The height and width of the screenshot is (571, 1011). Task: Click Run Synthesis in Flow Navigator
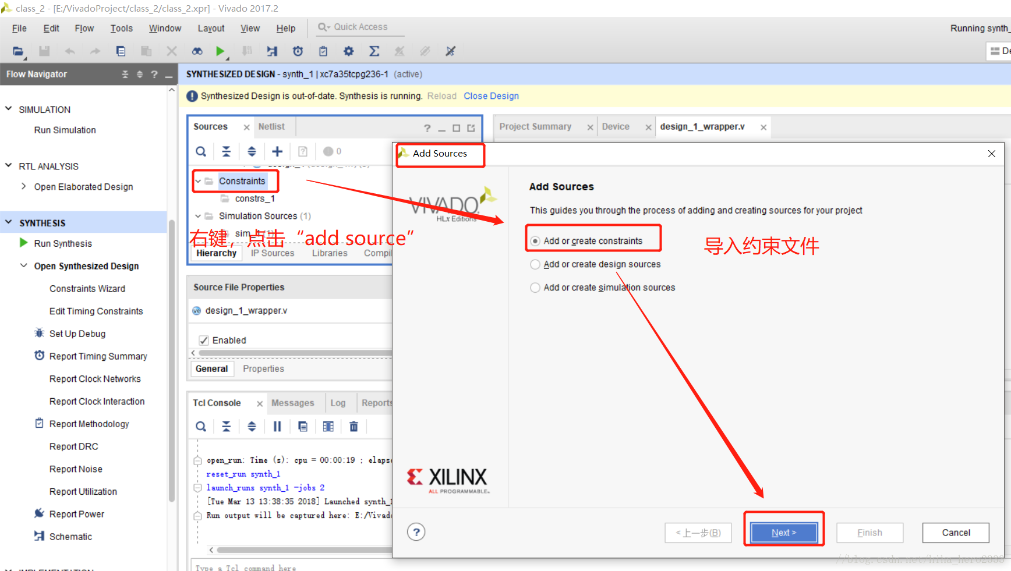pyautogui.click(x=63, y=243)
